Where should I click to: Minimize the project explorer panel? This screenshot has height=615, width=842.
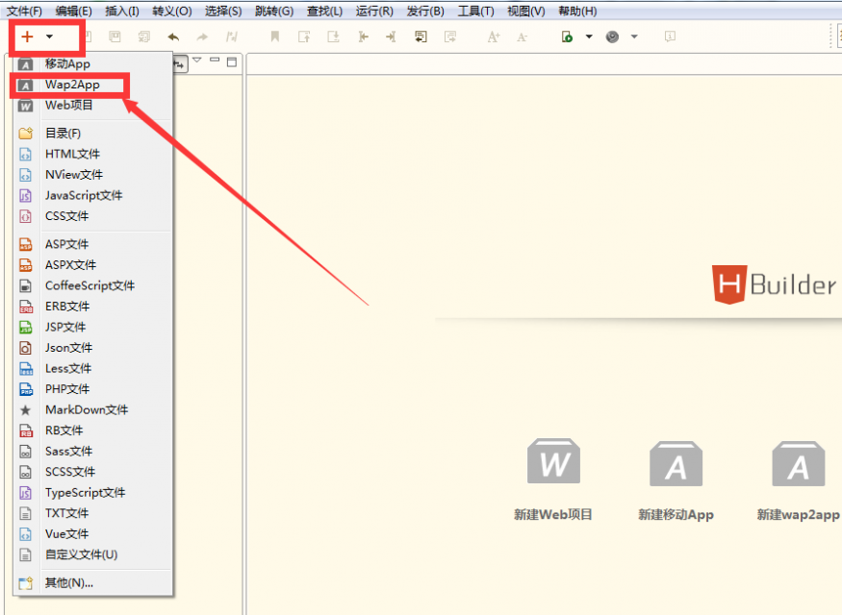coord(215,60)
